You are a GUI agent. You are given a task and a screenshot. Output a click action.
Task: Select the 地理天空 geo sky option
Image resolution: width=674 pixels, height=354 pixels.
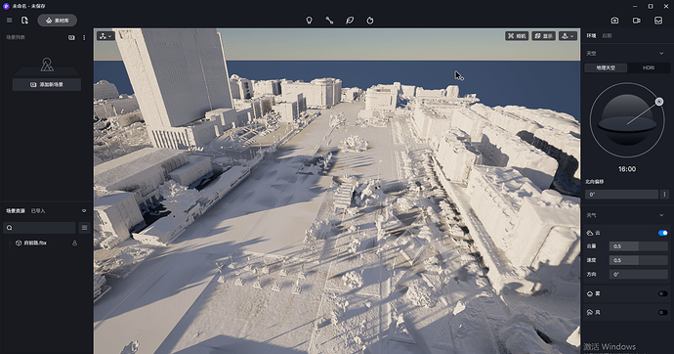click(606, 67)
